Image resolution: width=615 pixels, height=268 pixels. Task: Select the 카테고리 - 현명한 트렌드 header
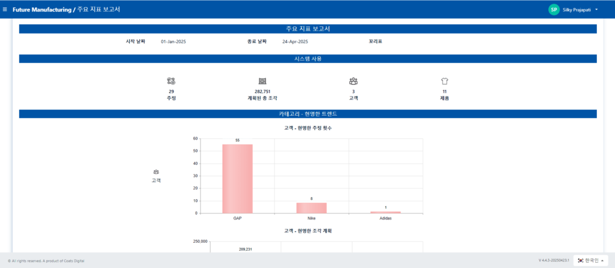click(x=307, y=114)
